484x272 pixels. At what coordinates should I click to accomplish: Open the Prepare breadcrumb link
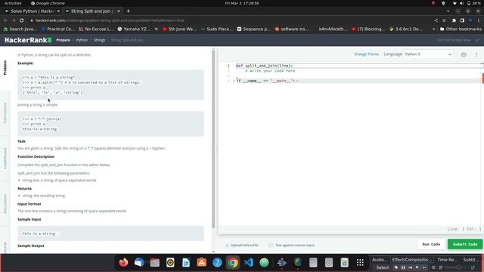tap(63, 40)
